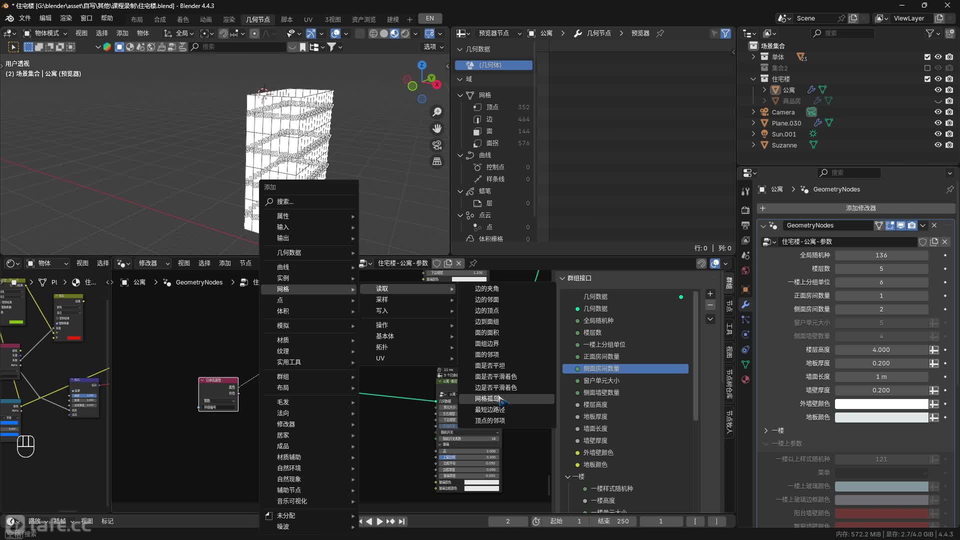Open the Material properties tab icon
This screenshot has height=540, width=960.
pos(745,379)
